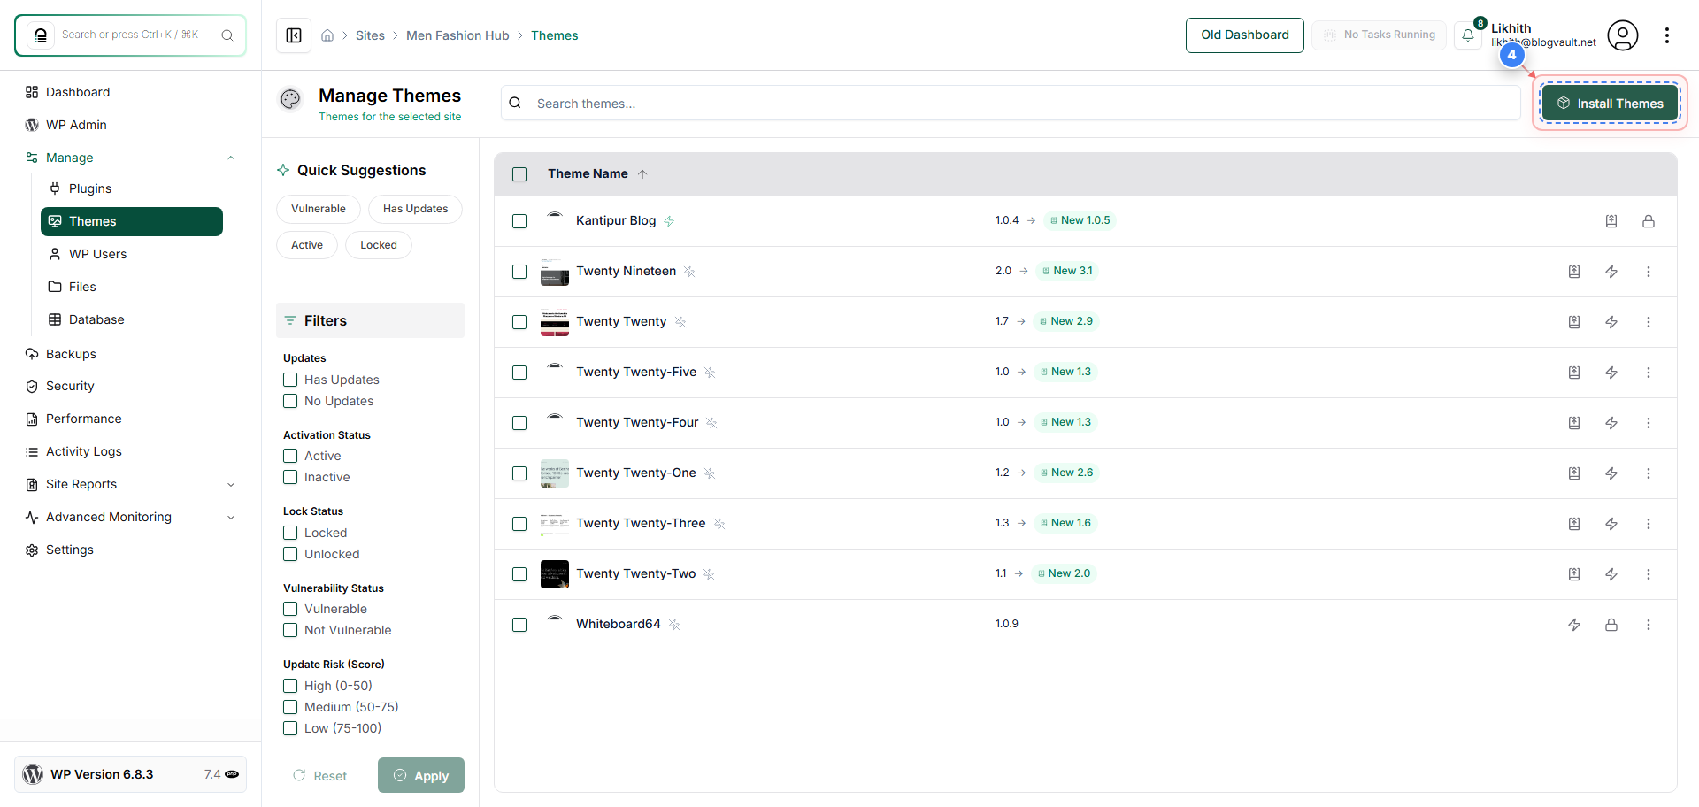The width and height of the screenshot is (1699, 807).
Task: Open the top-right overflow menu
Action: click(1667, 35)
